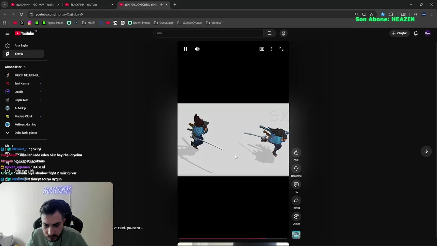Expand Daha fazla göster subscriptions
Image resolution: width=437 pixels, height=246 pixels.
click(23, 133)
